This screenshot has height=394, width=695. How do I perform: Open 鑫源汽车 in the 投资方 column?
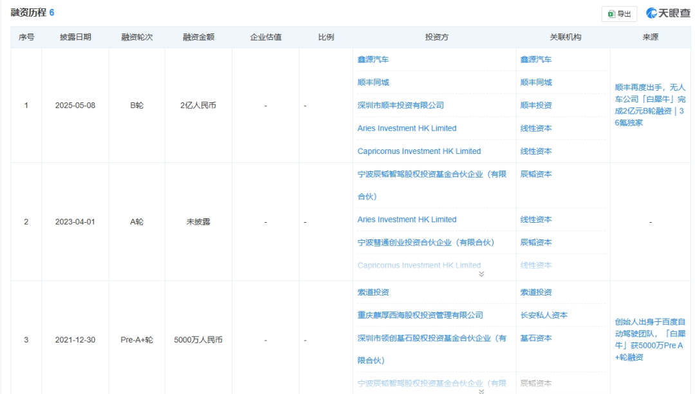tap(373, 59)
